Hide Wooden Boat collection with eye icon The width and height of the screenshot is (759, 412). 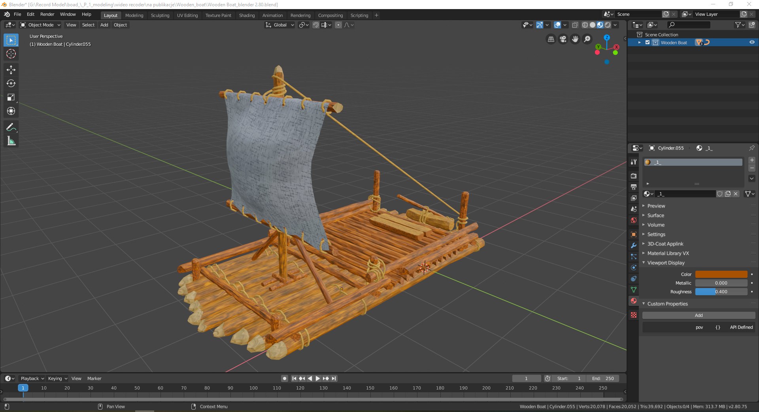[752, 42]
